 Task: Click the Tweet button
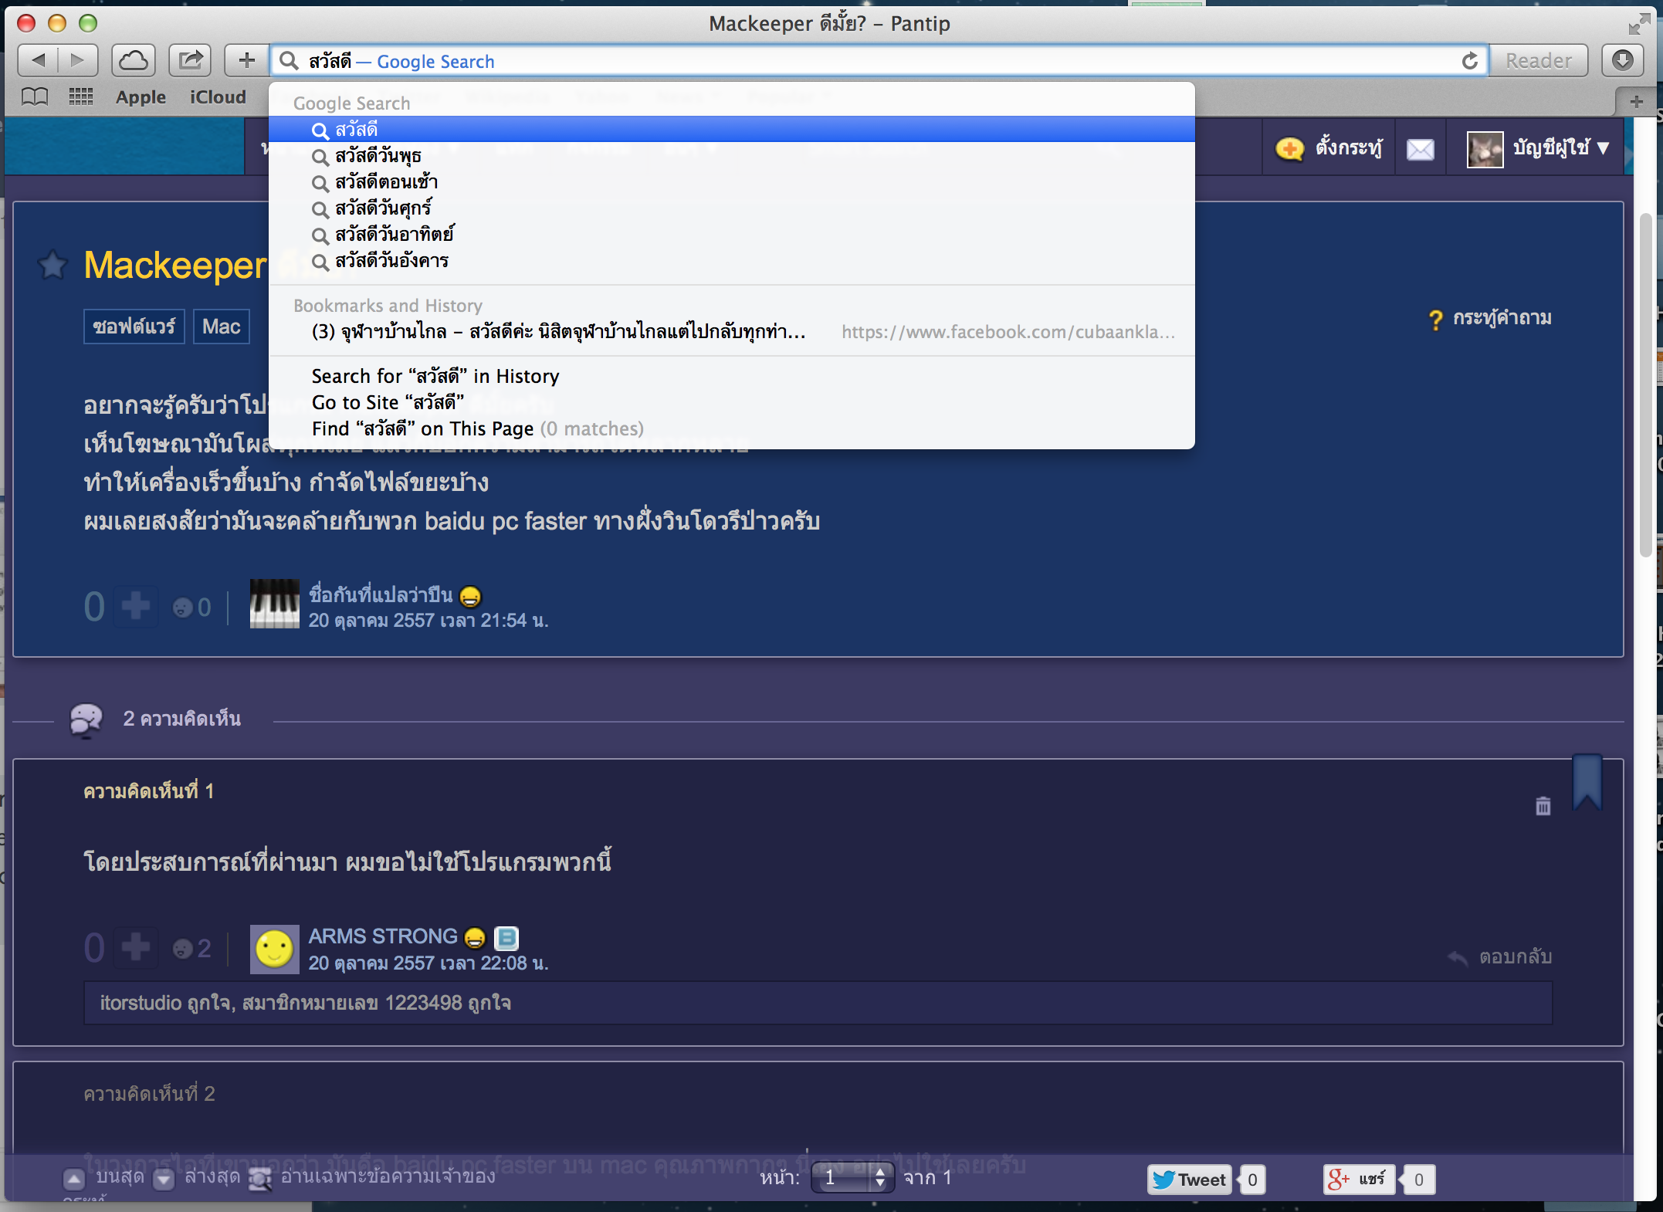point(1189,1180)
